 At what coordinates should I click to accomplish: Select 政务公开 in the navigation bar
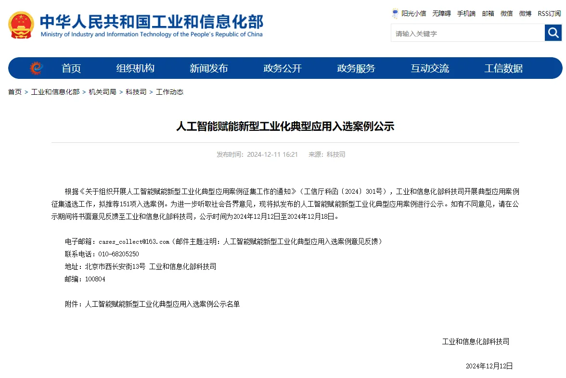tap(283, 68)
